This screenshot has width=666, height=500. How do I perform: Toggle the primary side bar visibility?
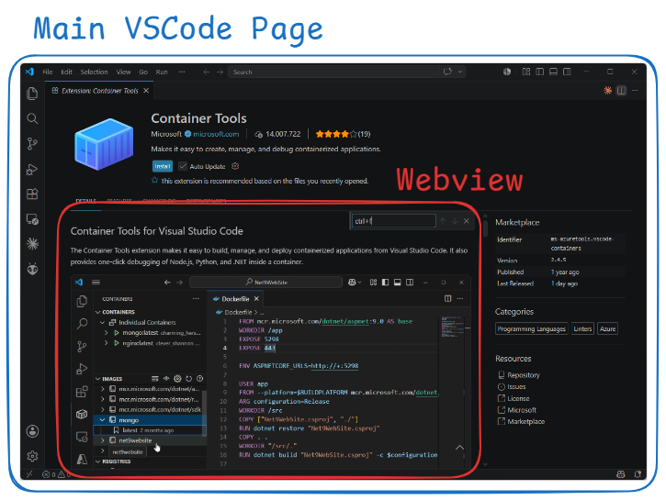click(x=540, y=72)
